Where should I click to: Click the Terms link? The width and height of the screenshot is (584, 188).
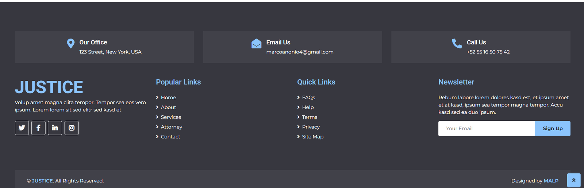coord(310,117)
